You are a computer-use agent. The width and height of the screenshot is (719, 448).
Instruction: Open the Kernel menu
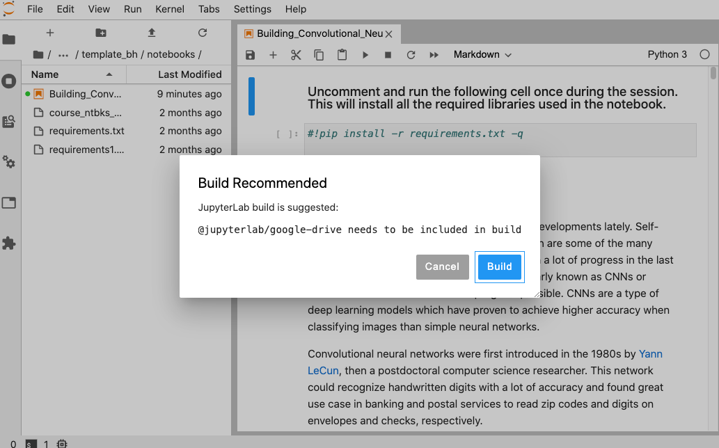(x=170, y=9)
